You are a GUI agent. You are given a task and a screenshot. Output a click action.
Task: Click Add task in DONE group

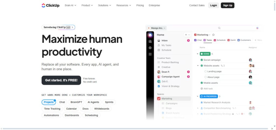click(207, 89)
